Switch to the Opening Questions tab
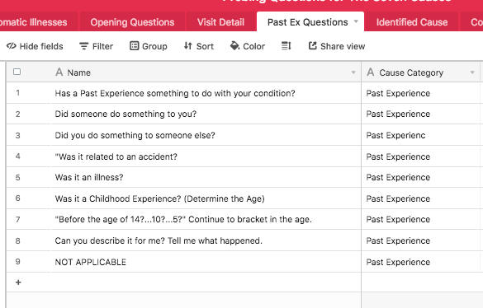Image resolution: width=483 pixels, height=308 pixels. point(132,22)
